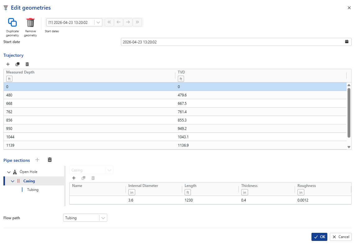355x244 pixels.
Task: Click the trajectory table vertical scrollbar thumb
Action: click(349, 113)
